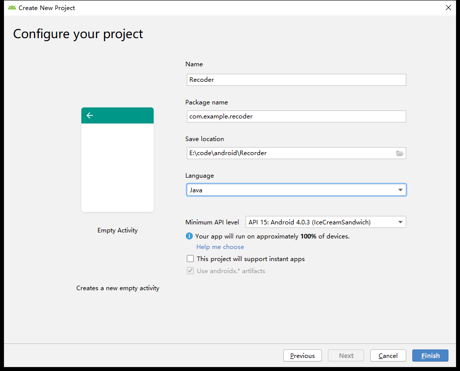Screen dimensions: 460x371
Task: Click the Name field containing Recoder
Action: tap(295, 80)
